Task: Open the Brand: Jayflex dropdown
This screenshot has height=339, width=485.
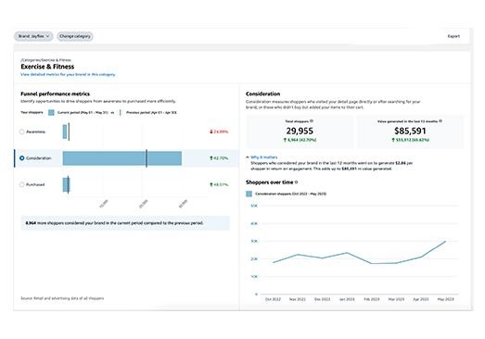Action: (33, 36)
